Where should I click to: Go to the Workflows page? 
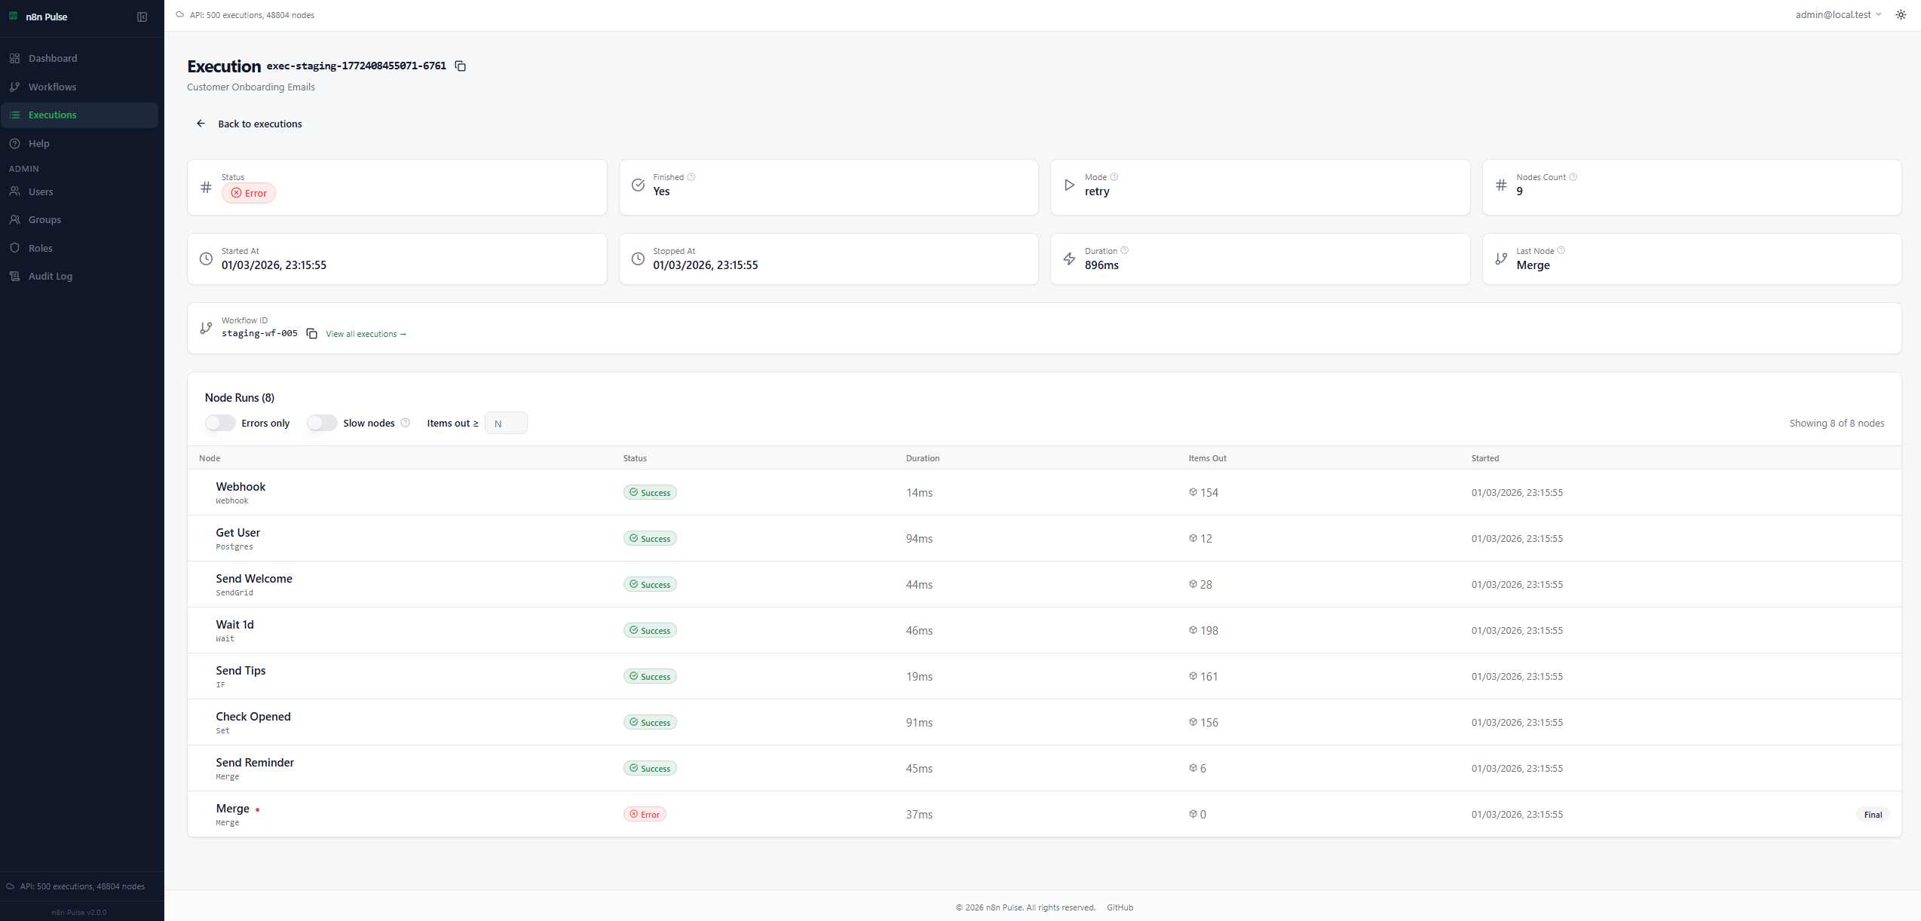(52, 87)
